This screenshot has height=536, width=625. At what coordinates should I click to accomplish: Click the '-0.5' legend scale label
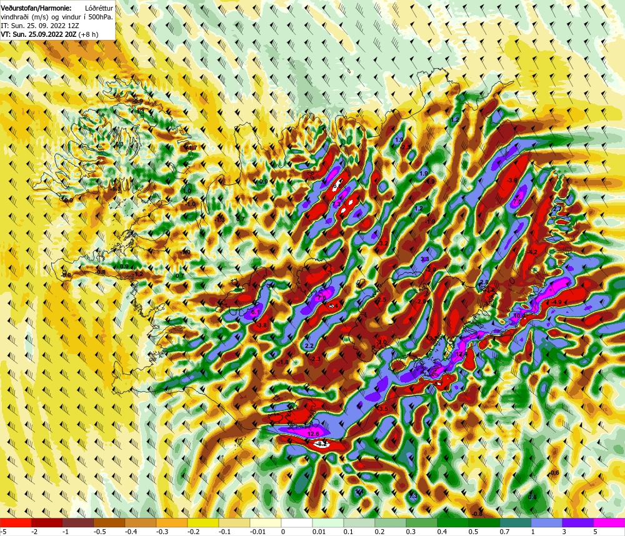click(x=99, y=531)
